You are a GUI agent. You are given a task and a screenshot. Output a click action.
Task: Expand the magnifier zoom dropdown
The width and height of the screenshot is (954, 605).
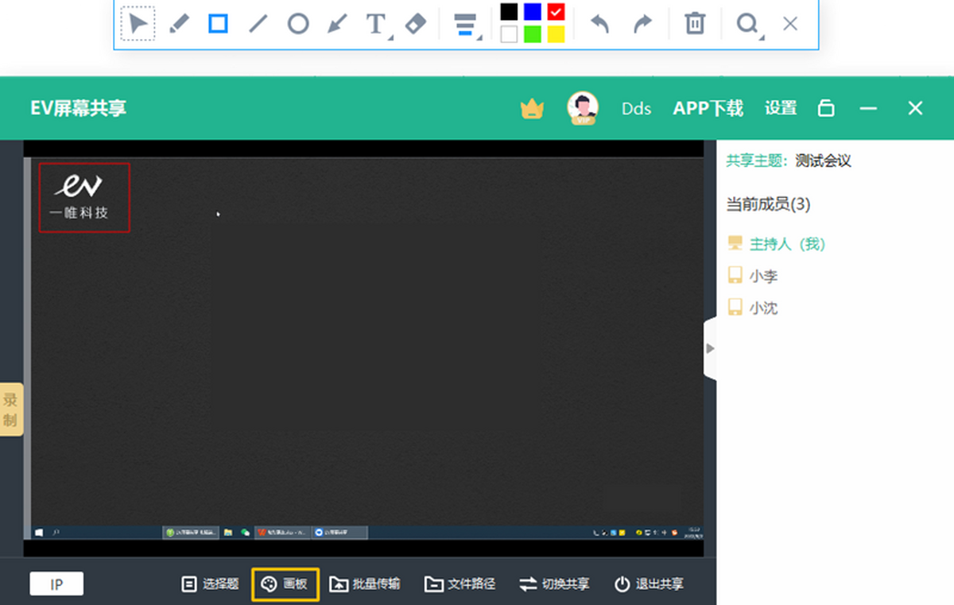(761, 37)
